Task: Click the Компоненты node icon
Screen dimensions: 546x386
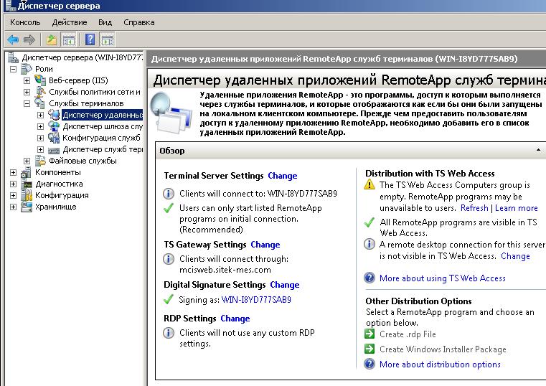Action: (x=27, y=172)
